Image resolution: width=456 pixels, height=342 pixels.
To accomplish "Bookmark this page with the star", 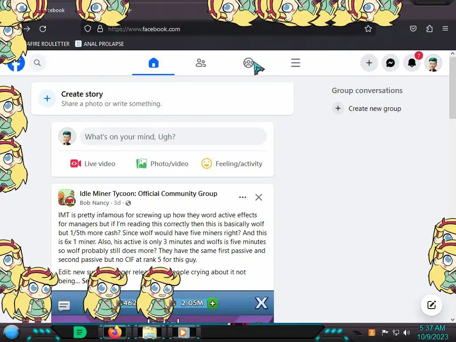I will coord(368,29).
